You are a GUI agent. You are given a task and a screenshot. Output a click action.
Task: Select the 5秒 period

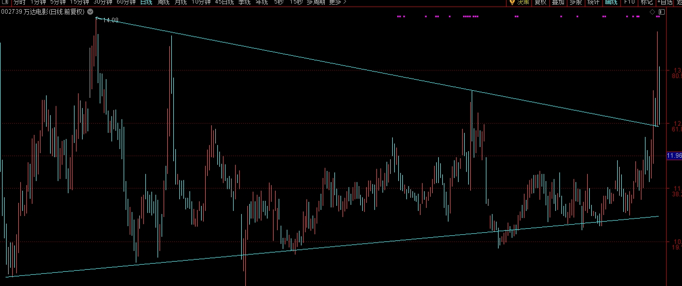pyautogui.click(x=279, y=2)
